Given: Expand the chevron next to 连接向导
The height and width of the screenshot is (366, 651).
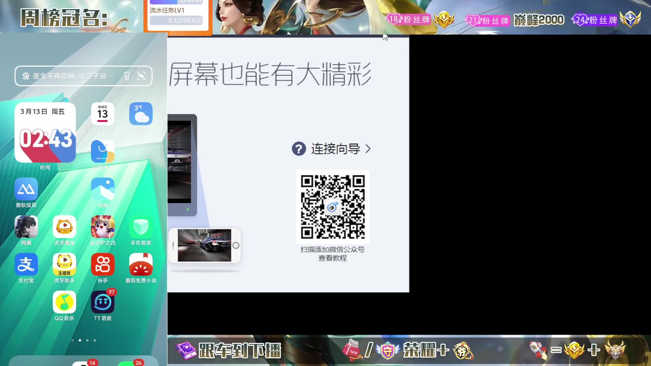Looking at the screenshot, I should 368,149.
